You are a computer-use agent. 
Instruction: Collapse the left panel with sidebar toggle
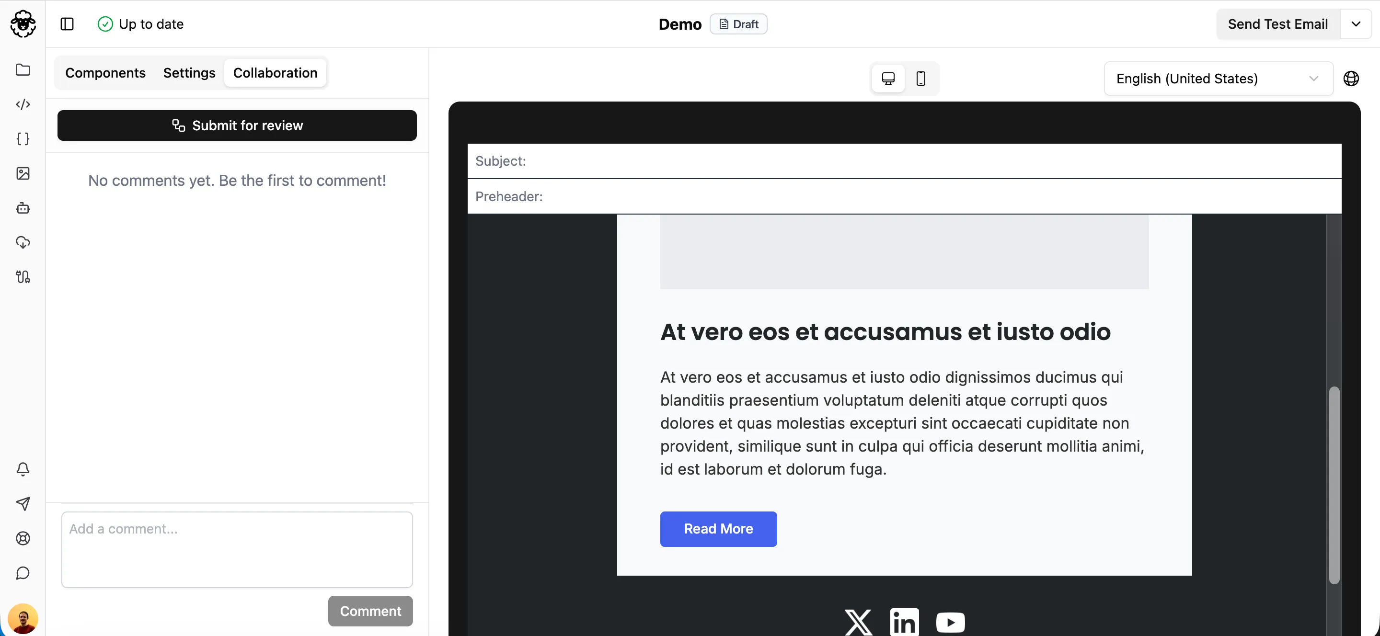point(67,24)
